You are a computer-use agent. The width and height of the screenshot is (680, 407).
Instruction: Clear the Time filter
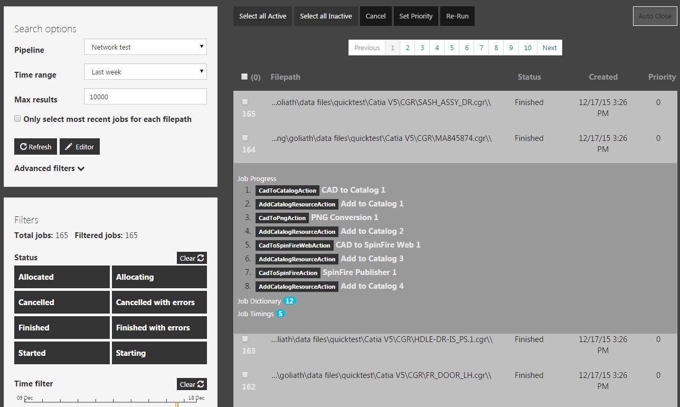tap(192, 384)
